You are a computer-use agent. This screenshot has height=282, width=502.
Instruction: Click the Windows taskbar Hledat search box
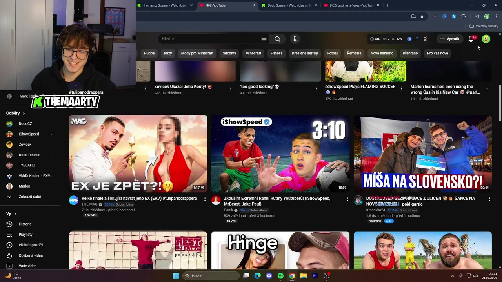(211, 276)
